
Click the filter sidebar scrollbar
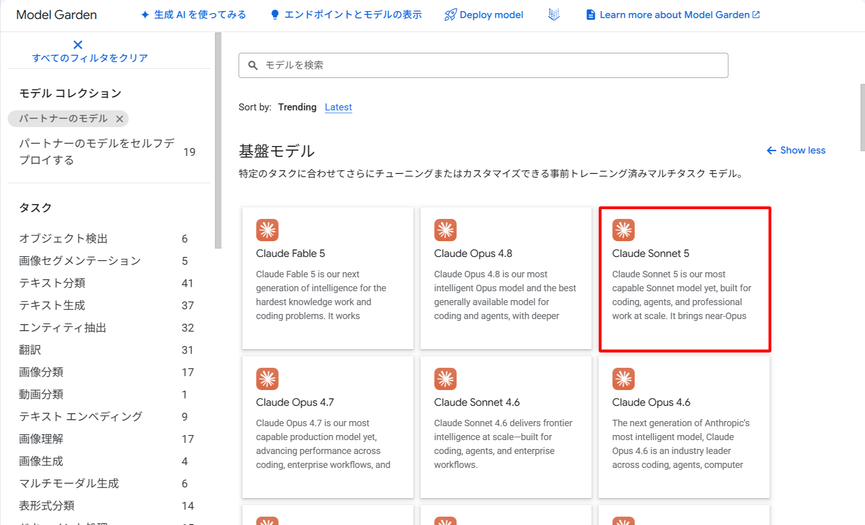click(x=218, y=141)
